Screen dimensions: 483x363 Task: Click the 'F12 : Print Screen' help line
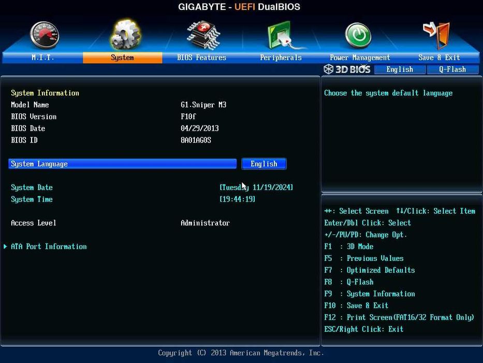point(399,317)
